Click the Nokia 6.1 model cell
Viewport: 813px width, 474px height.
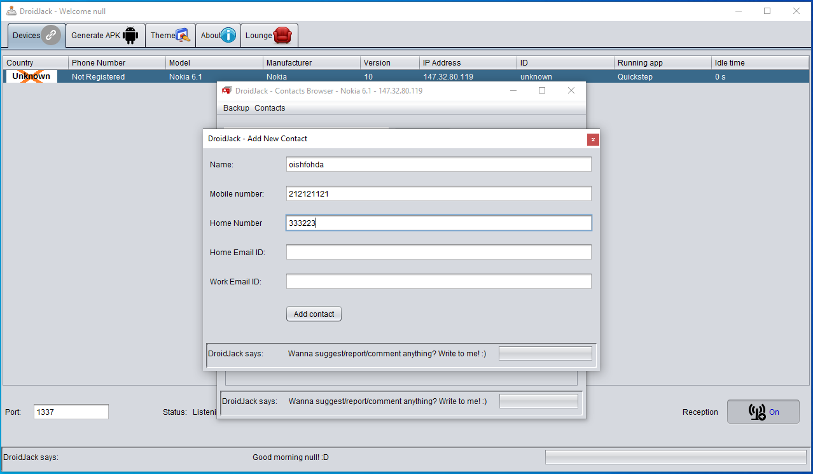[x=214, y=76]
